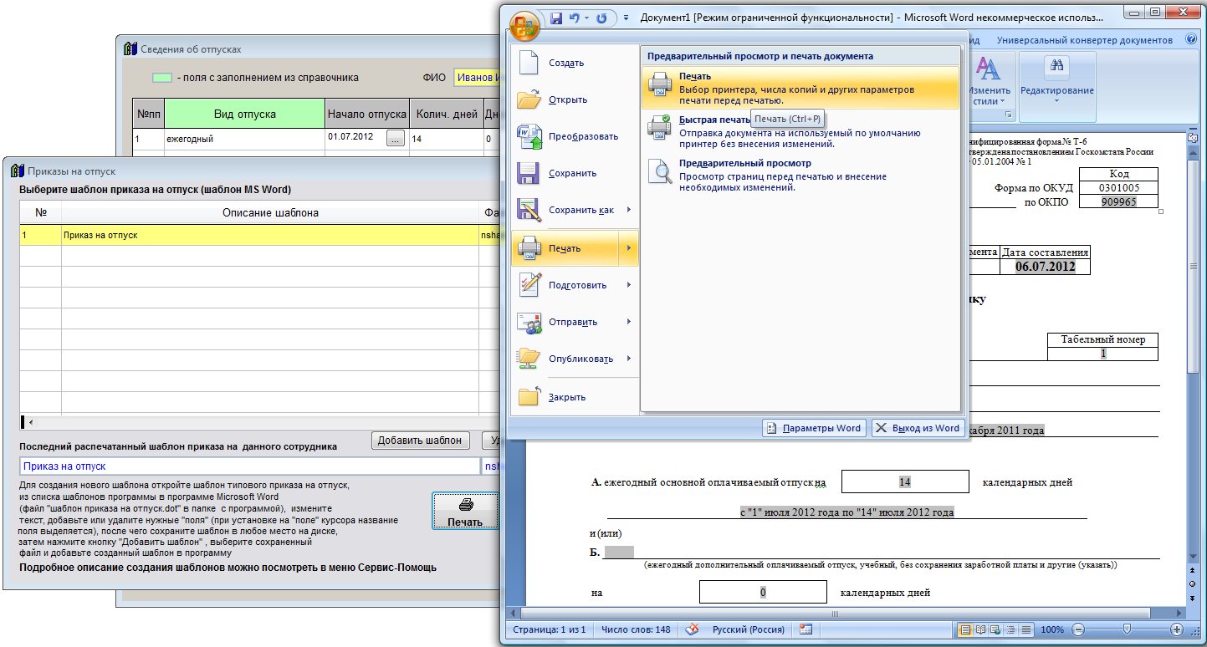1207x647 pixels.
Task: Click the Undo arrow in quick access toolbar
Action: pos(575,18)
